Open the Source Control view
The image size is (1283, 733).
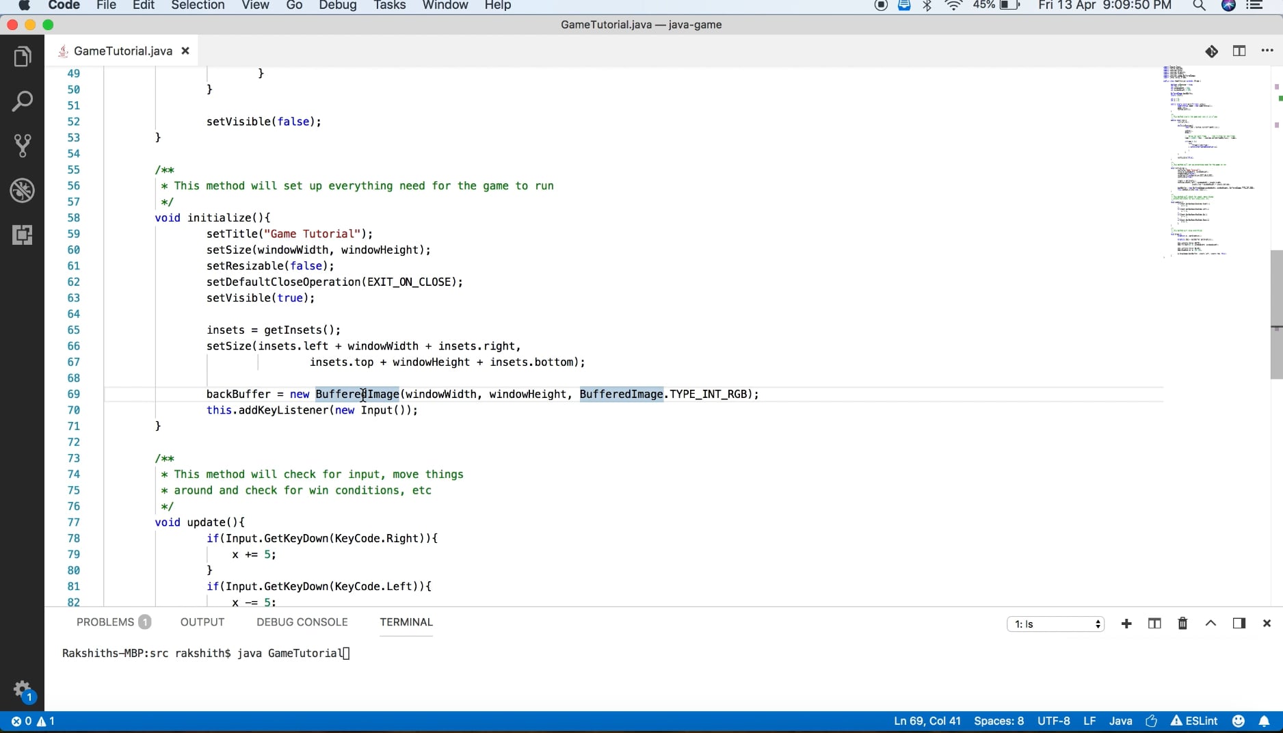23,146
